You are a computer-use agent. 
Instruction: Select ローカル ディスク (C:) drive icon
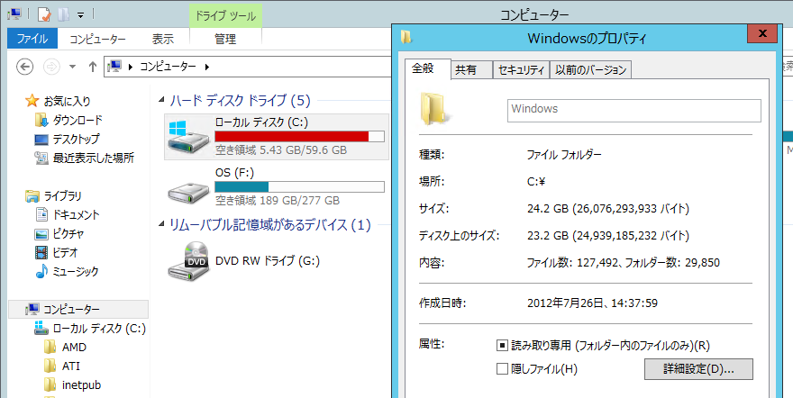click(x=187, y=138)
